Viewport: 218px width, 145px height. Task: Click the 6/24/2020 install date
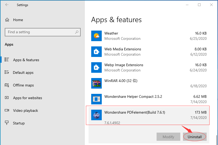click(x=198, y=70)
